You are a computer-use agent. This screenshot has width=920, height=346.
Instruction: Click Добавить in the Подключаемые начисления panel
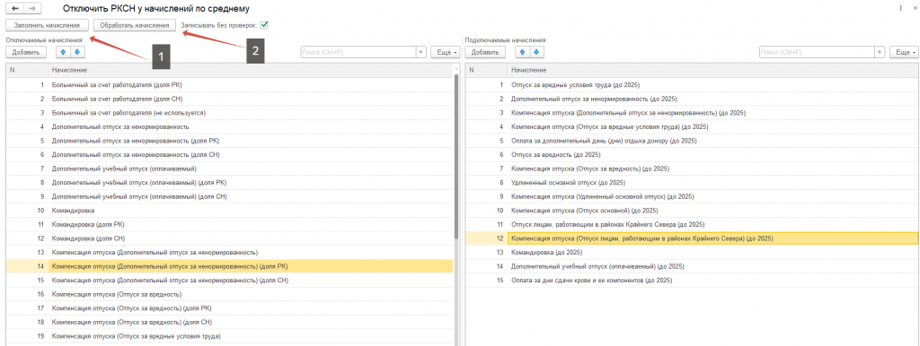tap(485, 52)
